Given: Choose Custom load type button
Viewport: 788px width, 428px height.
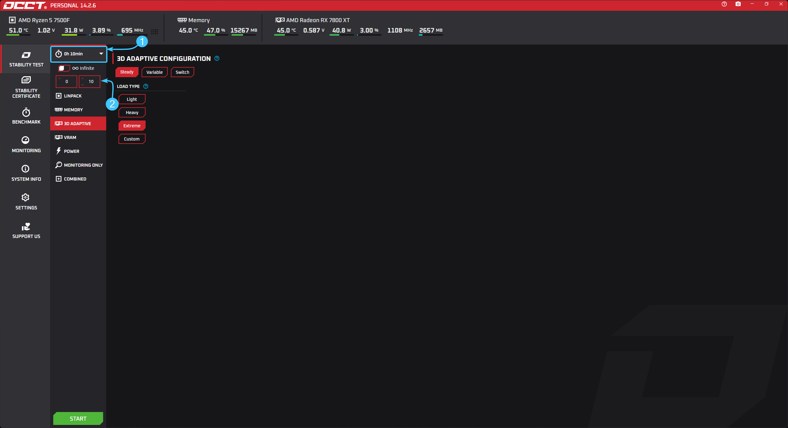Looking at the screenshot, I should [x=132, y=139].
